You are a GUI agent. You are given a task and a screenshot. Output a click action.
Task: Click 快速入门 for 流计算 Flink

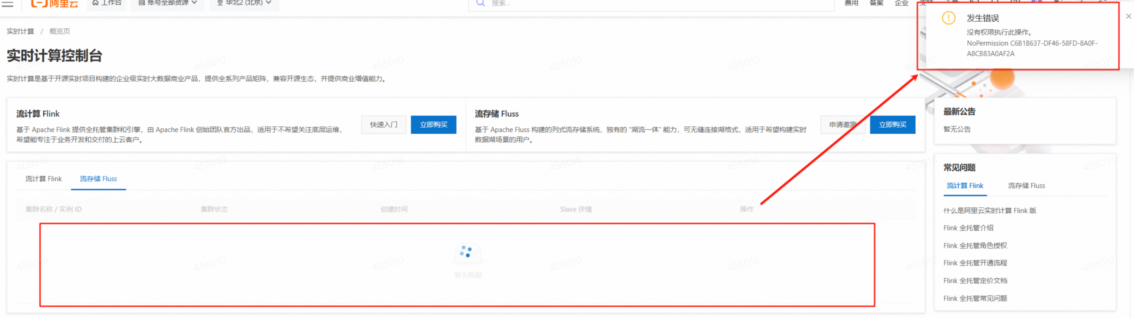[x=383, y=125]
